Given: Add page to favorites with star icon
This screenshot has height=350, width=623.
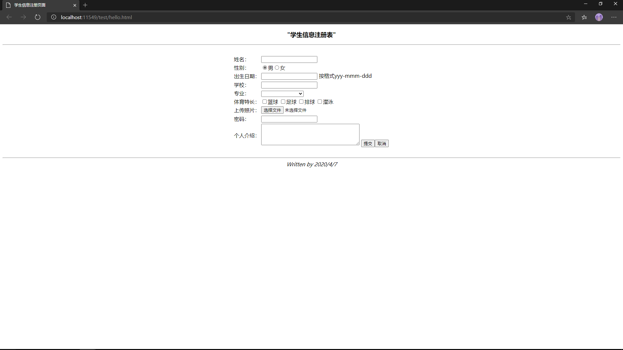Looking at the screenshot, I should [568, 17].
